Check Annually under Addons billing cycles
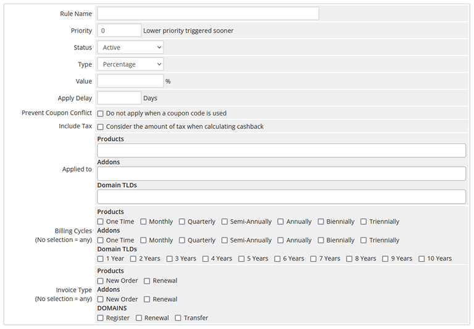The image size is (474, 329). (281, 240)
